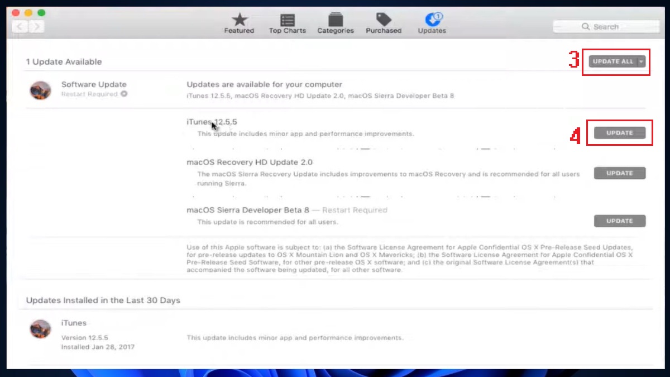Screen dimensions: 670x377
Task: Open the dropdown on iTunes Update button
Action: coord(640,133)
